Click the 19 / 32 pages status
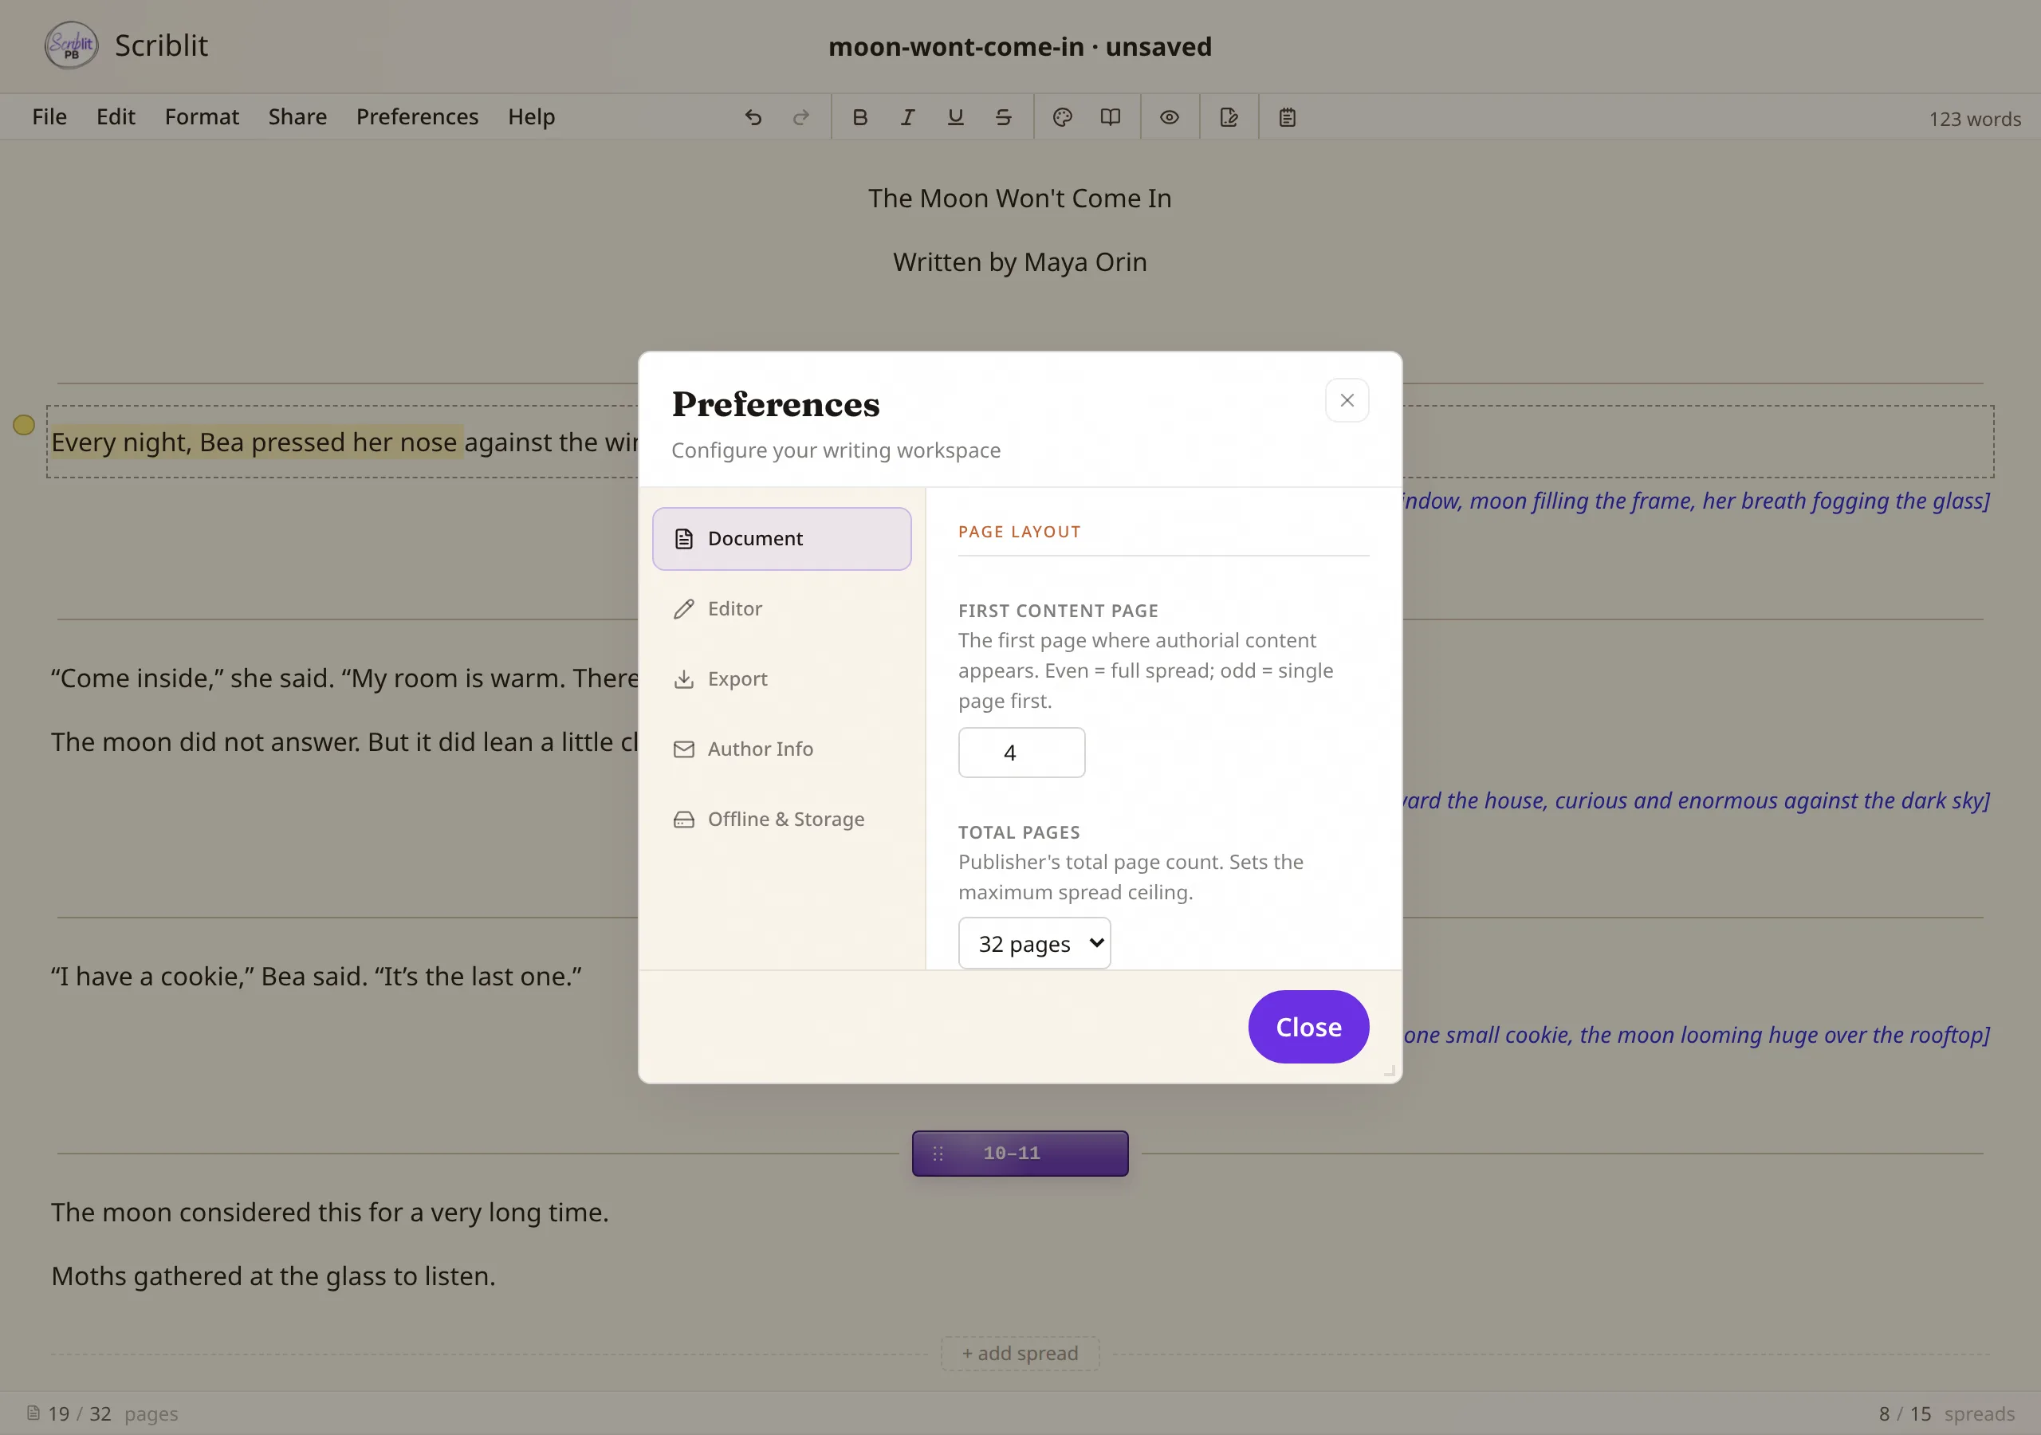The image size is (2041, 1435). (102, 1413)
